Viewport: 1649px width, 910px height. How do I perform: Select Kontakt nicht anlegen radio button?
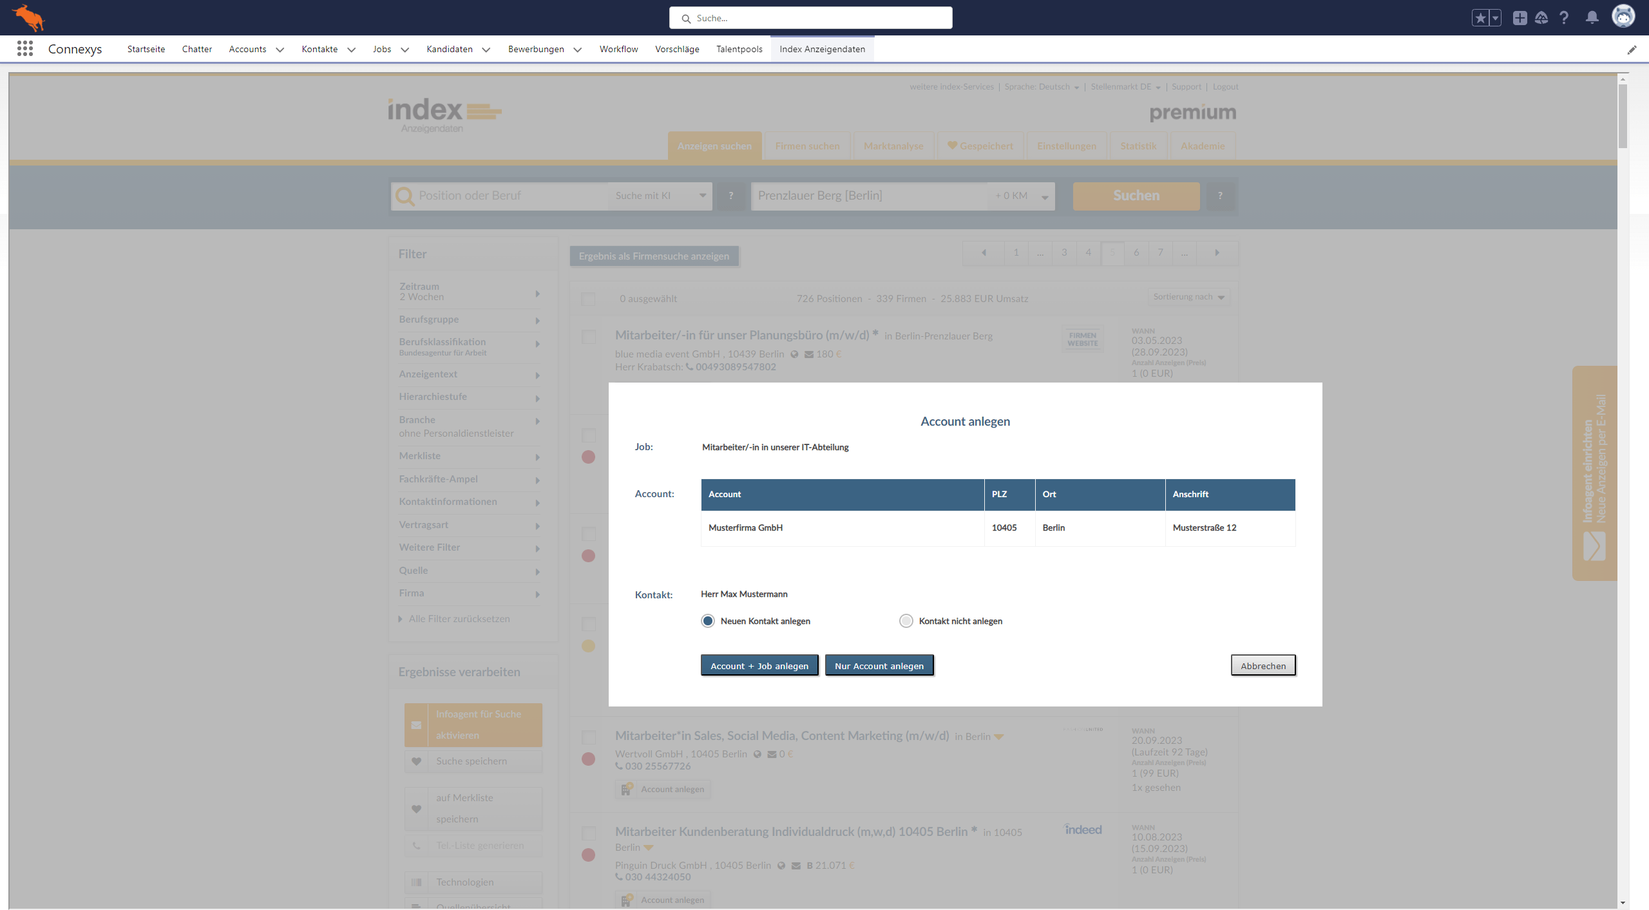[906, 621]
